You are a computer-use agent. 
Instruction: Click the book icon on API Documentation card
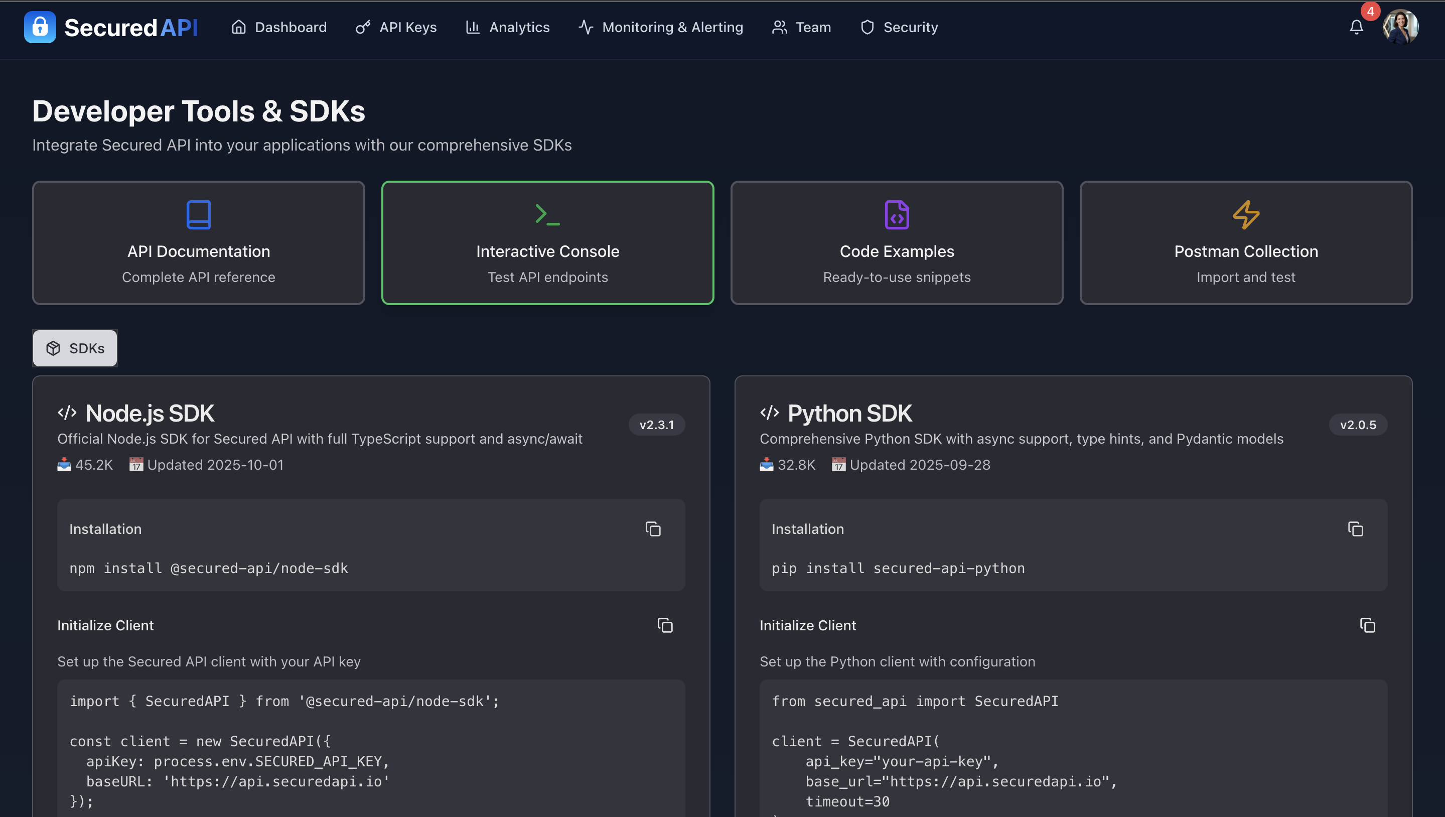[199, 214]
